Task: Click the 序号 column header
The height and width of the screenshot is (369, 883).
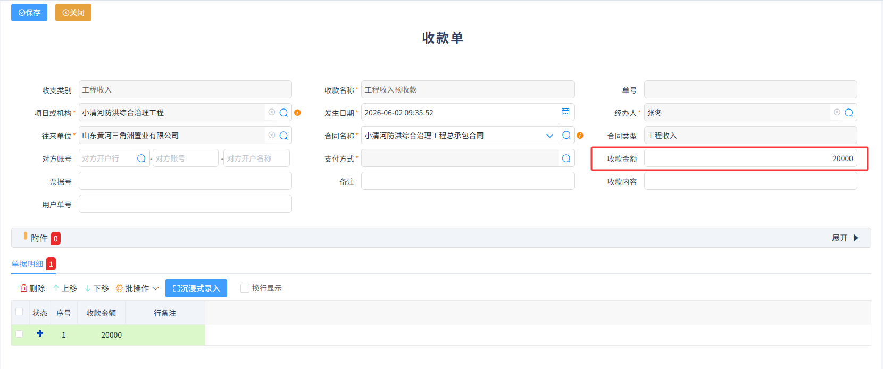Action: coord(64,313)
